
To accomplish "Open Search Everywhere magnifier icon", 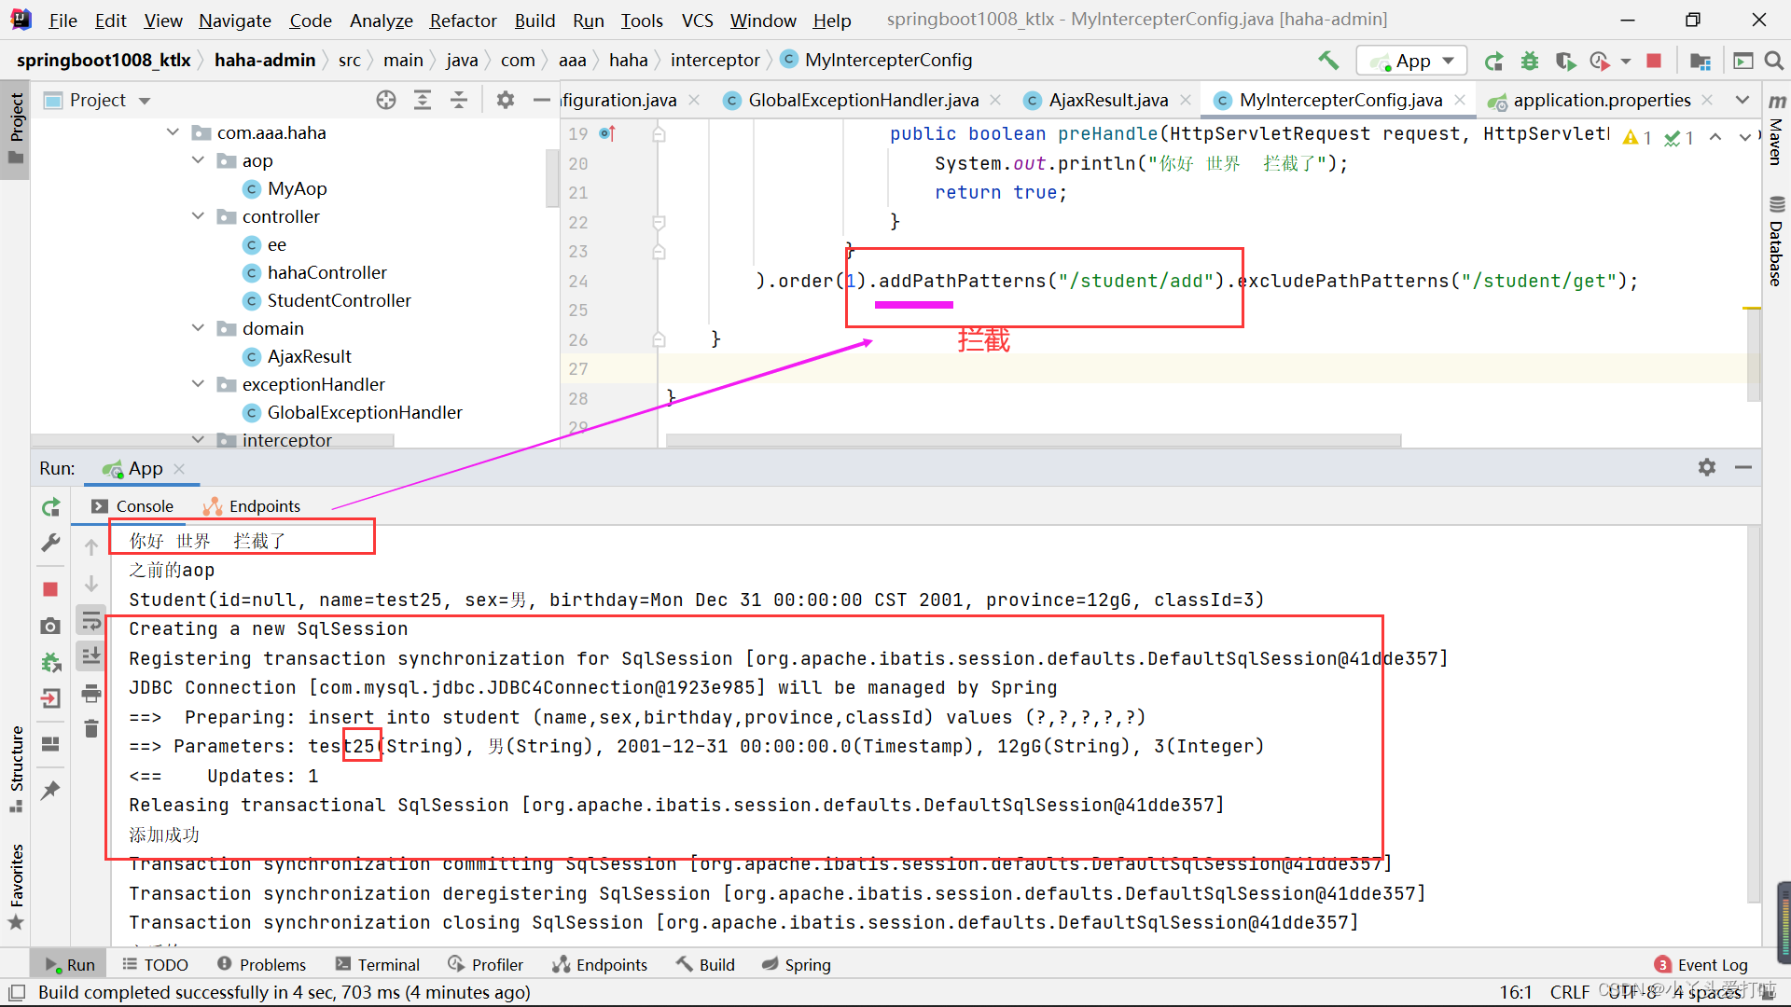I will click(1774, 61).
